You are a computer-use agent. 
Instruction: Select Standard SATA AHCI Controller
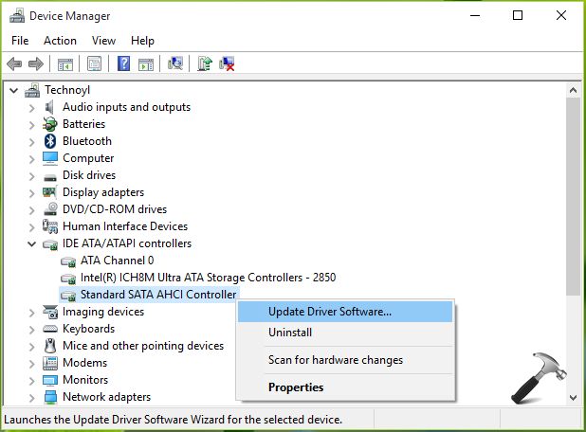[158, 295]
